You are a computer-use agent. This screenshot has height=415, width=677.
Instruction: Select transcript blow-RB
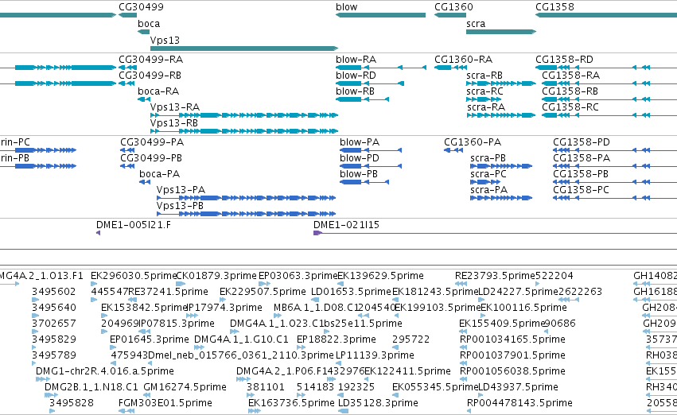356,91
